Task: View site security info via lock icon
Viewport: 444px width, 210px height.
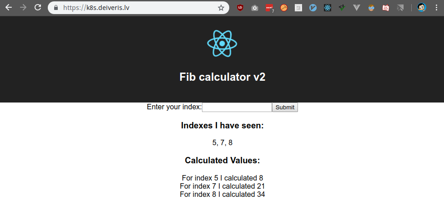Action: (56, 8)
